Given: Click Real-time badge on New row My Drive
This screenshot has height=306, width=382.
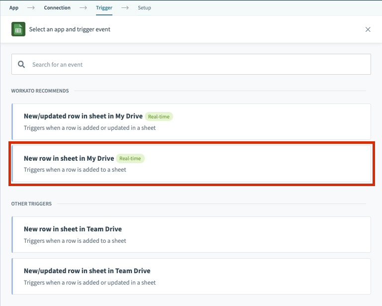Looking at the screenshot, I should (x=130, y=159).
